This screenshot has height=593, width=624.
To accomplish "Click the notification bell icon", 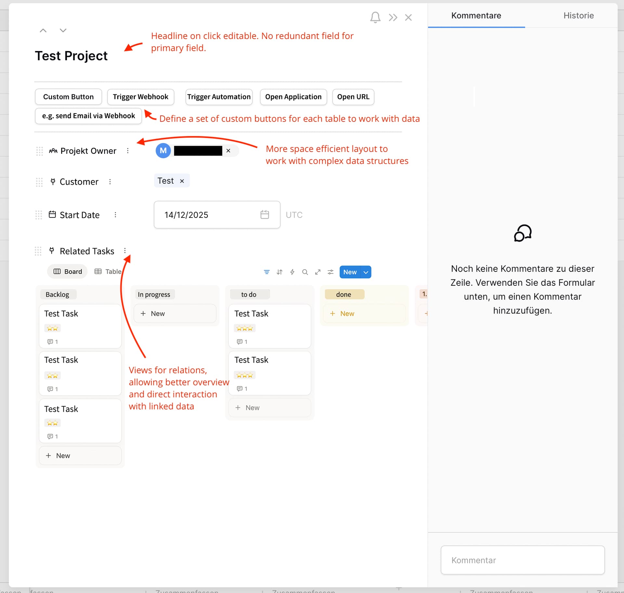I will (375, 17).
